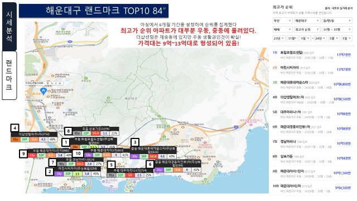
Task: Click the 10.4 price cell of 삼호가든 label
Action: pos(95,133)
